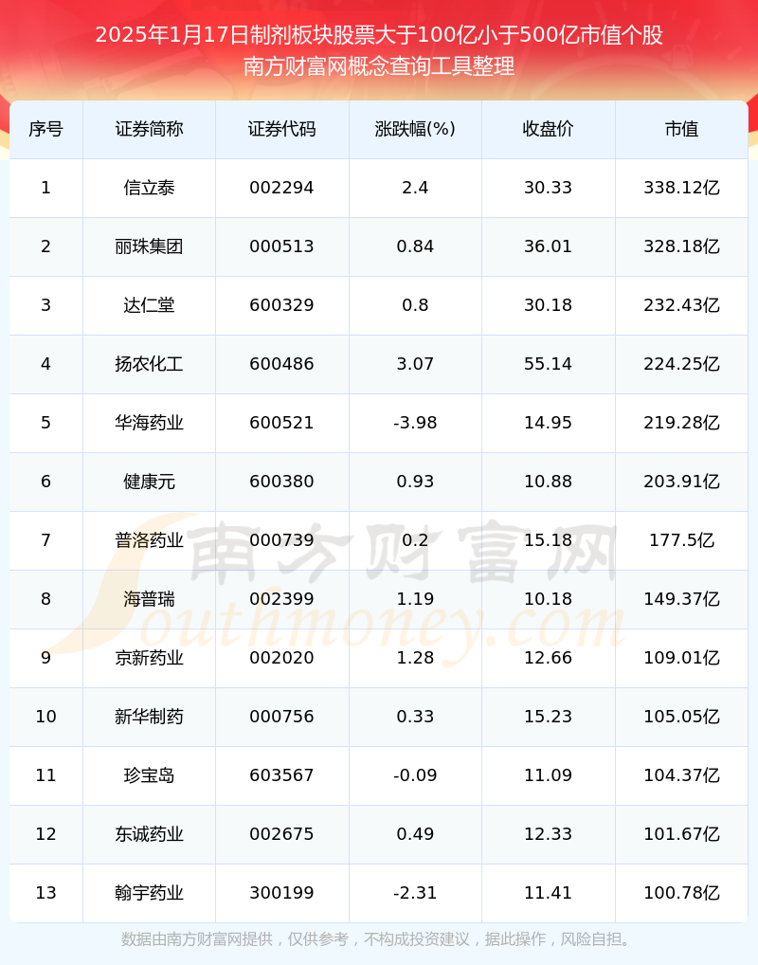Select stock name 达仁堂
This screenshot has width=758, height=965.
pyautogui.click(x=149, y=305)
